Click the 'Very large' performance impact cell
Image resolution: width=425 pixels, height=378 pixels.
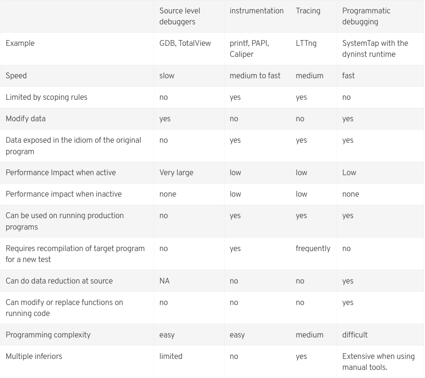pos(176,173)
